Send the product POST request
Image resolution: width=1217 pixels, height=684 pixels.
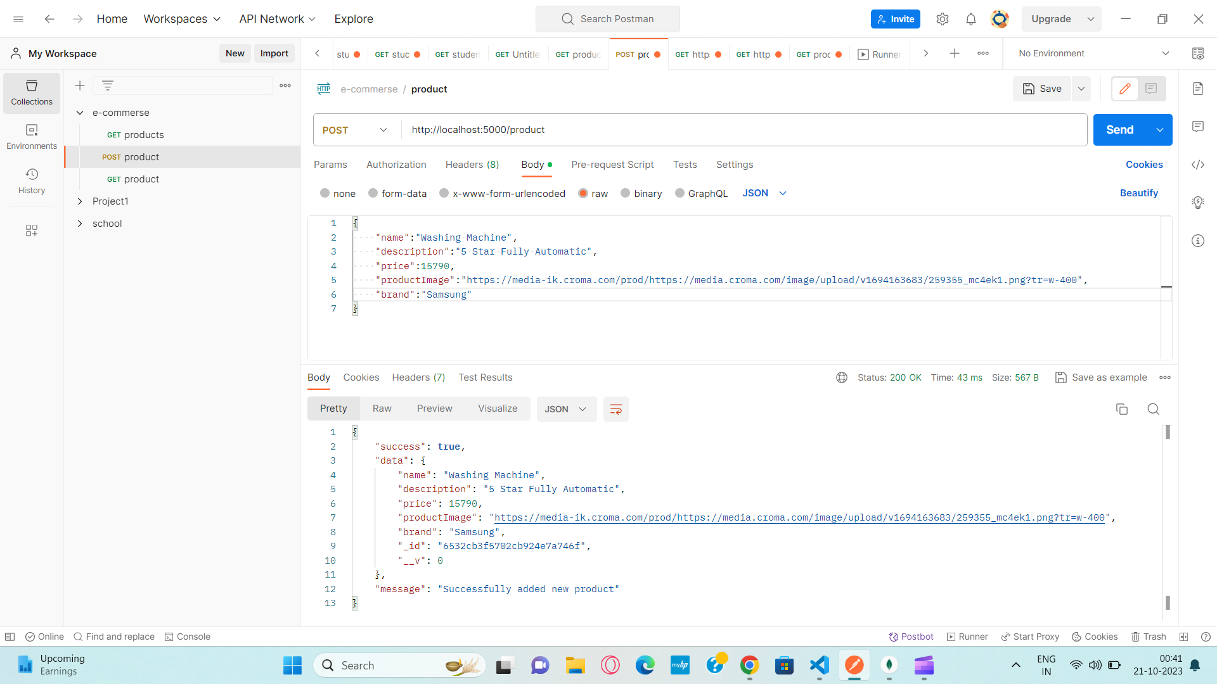coord(1119,129)
